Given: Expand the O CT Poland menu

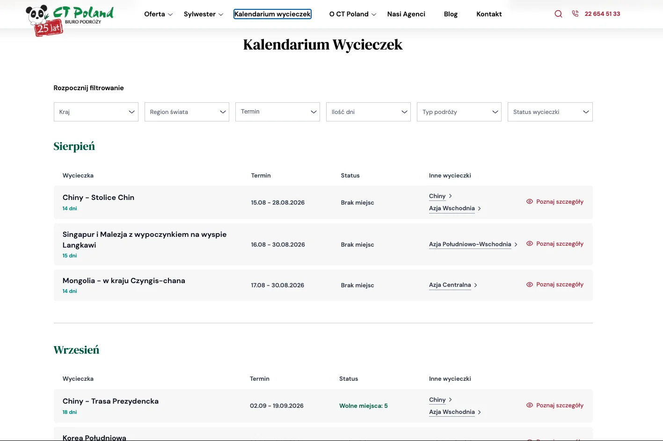Looking at the screenshot, I should tap(353, 14).
